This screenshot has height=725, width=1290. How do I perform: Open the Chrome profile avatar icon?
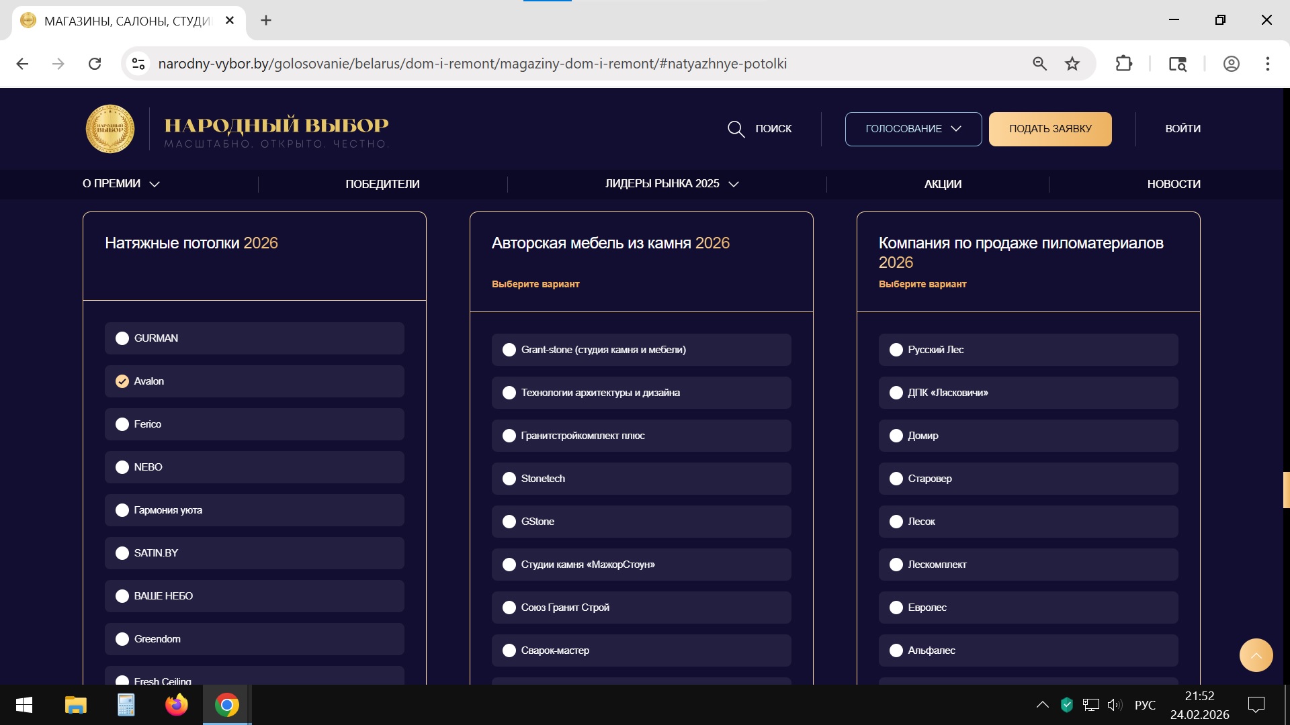click(1231, 64)
